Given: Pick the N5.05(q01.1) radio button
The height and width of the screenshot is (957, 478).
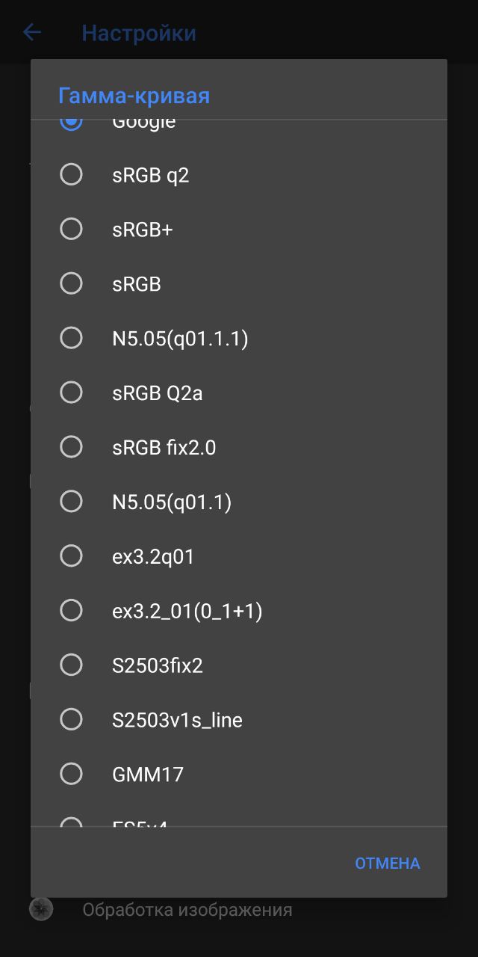Looking at the screenshot, I should click(239, 502).
